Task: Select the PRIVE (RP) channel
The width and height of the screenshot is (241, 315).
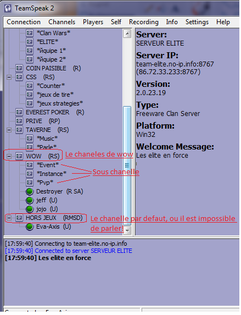Action: click(43, 121)
